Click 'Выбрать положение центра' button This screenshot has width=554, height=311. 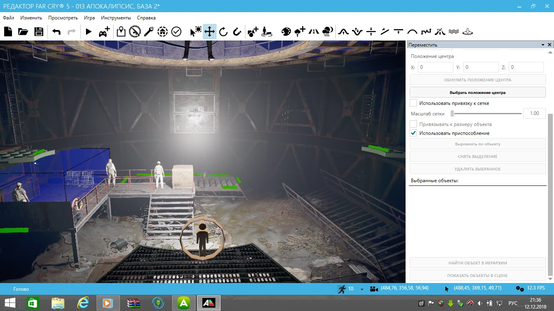pos(477,92)
